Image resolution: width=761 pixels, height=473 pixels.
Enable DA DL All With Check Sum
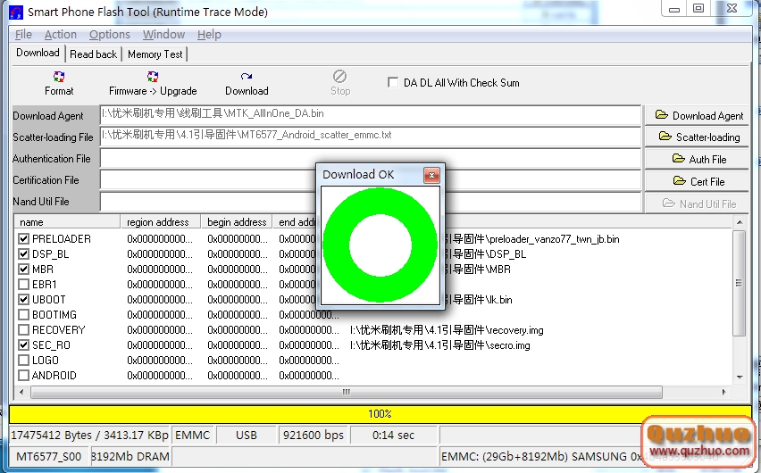[393, 82]
